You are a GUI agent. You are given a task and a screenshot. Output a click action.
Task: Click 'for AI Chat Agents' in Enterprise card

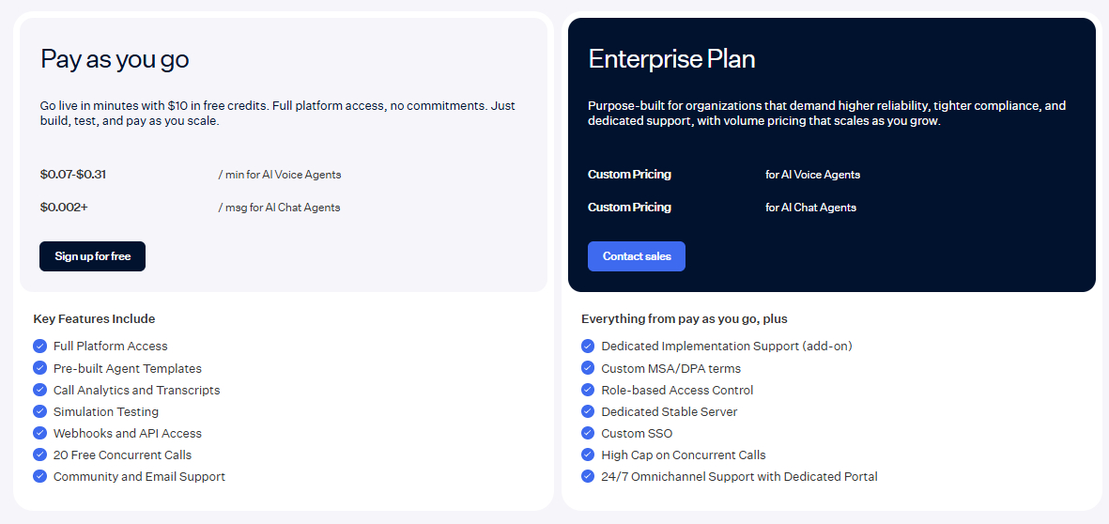coord(810,208)
